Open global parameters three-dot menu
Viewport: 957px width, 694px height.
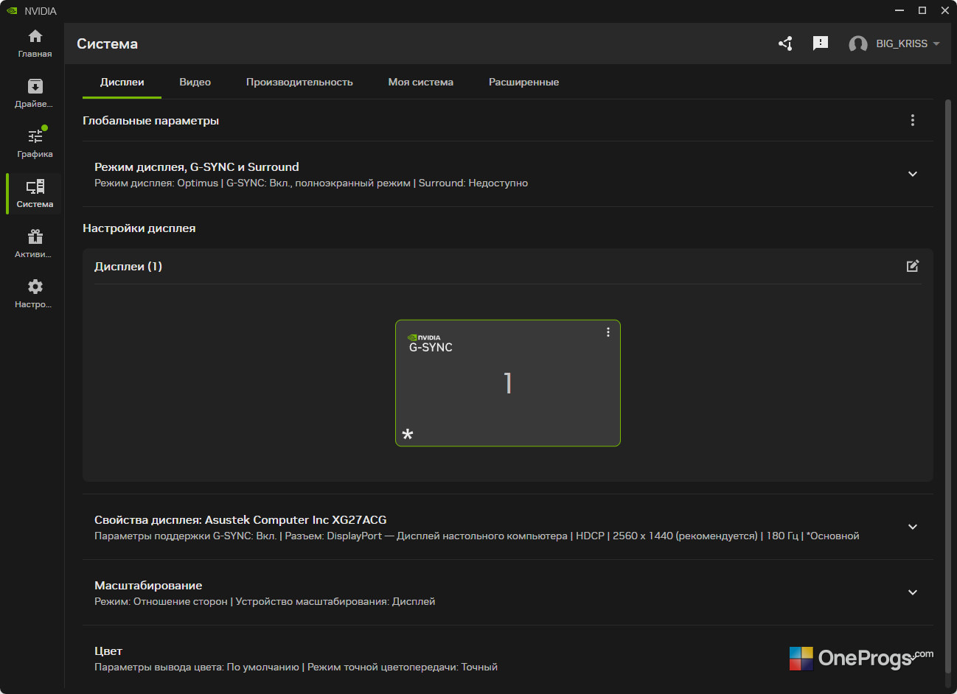913,120
